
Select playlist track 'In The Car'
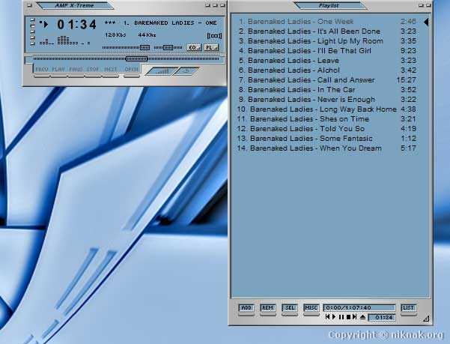327,90
